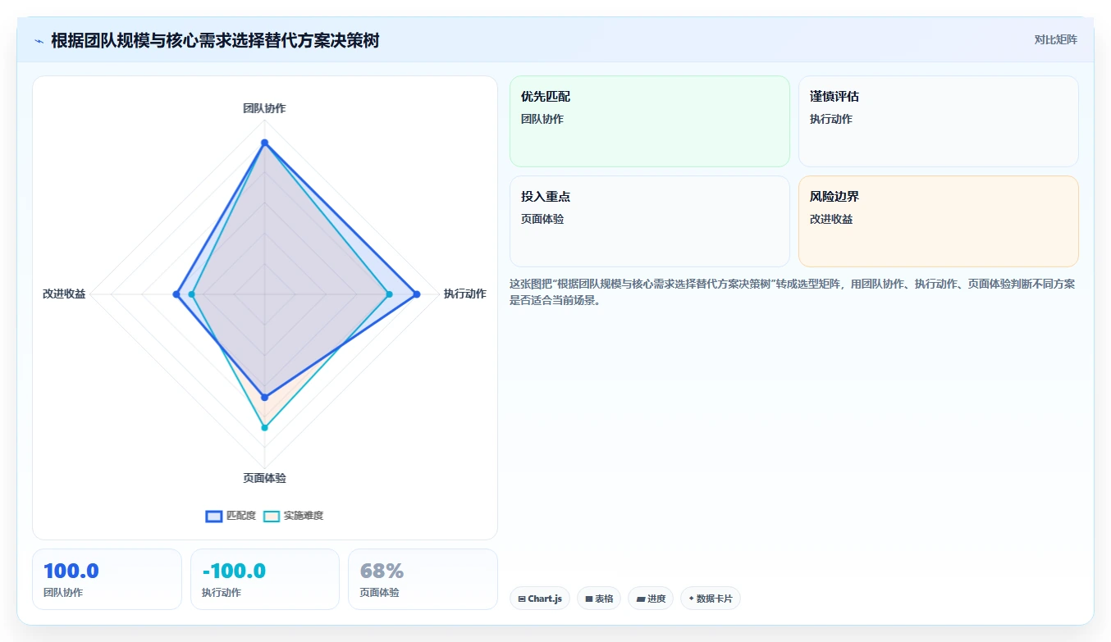
Task: Click the lightning icon beside the title
Action: pyautogui.click(x=39, y=41)
